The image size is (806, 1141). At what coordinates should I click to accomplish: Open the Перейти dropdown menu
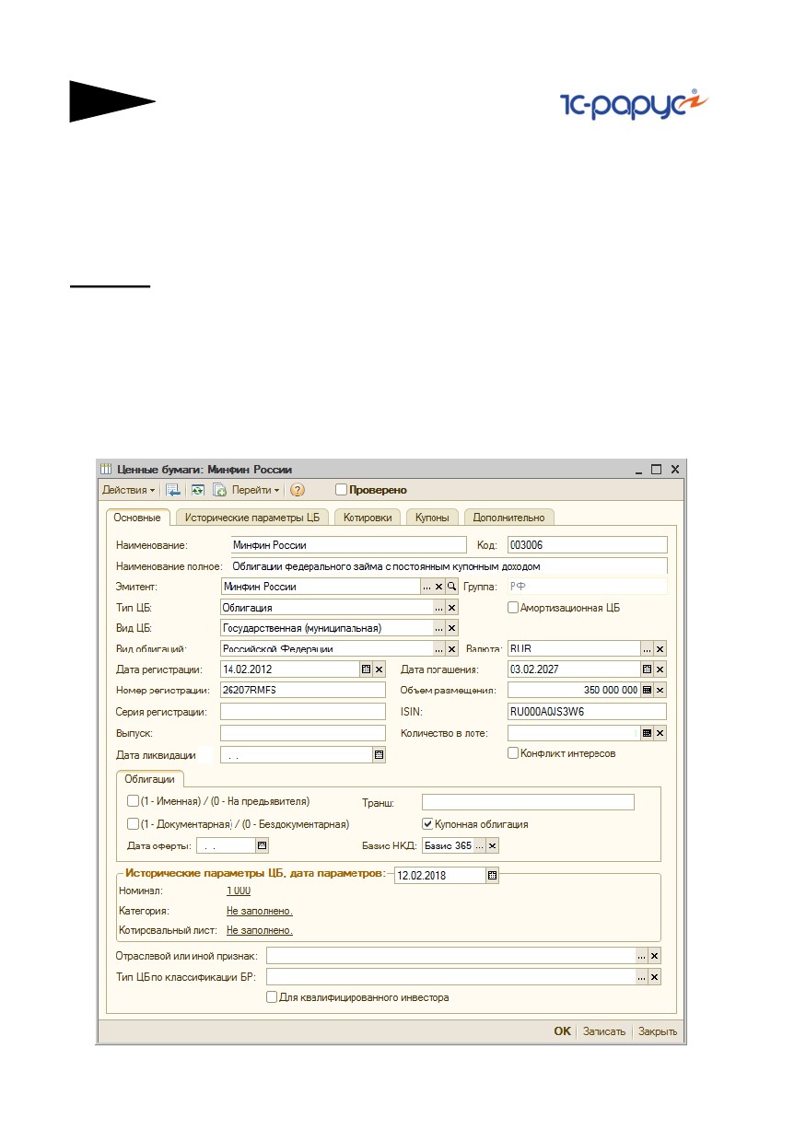click(255, 490)
